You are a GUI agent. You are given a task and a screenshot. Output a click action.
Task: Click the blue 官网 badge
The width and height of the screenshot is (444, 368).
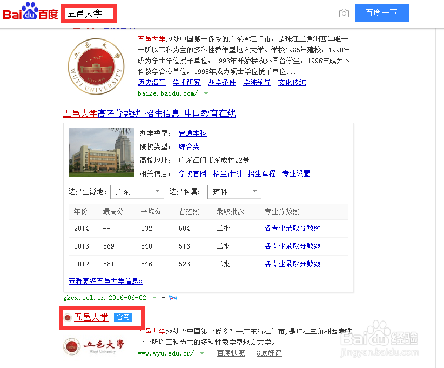(123, 317)
